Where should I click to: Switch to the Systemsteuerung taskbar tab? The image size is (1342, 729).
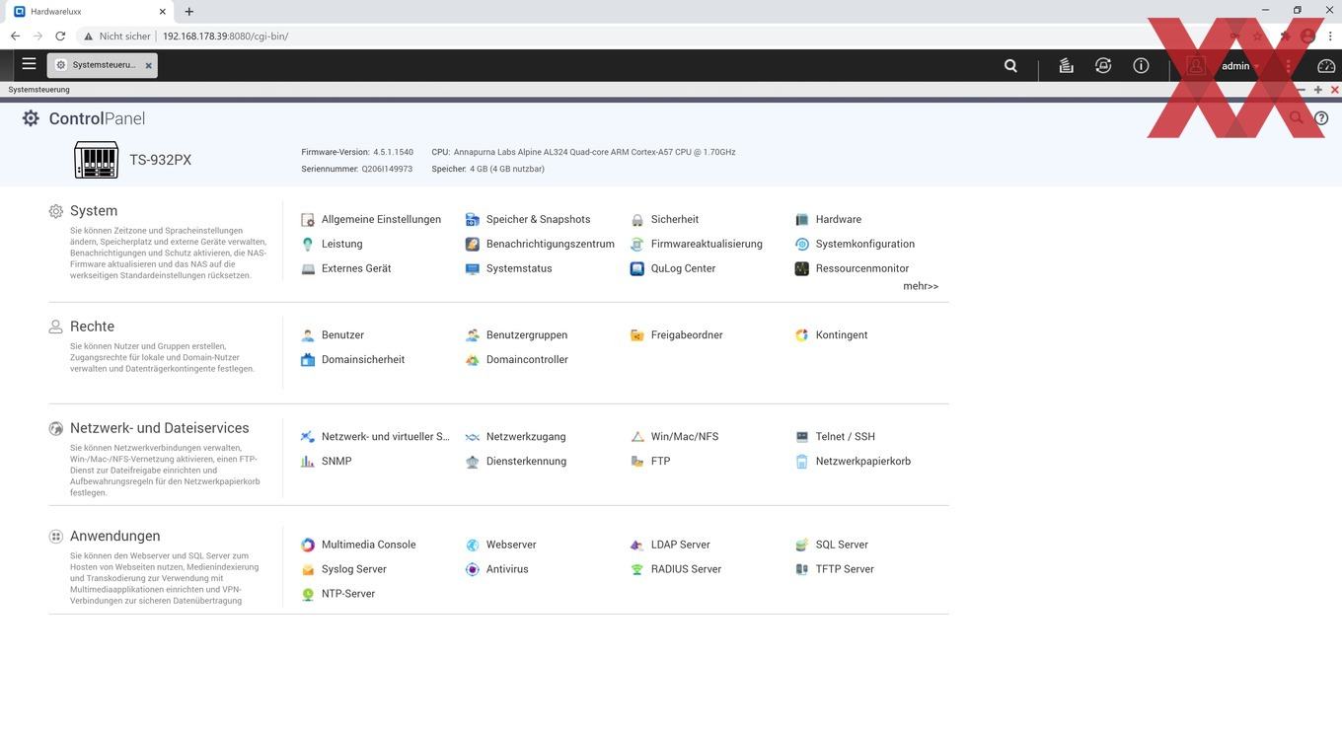click(99, 65)
